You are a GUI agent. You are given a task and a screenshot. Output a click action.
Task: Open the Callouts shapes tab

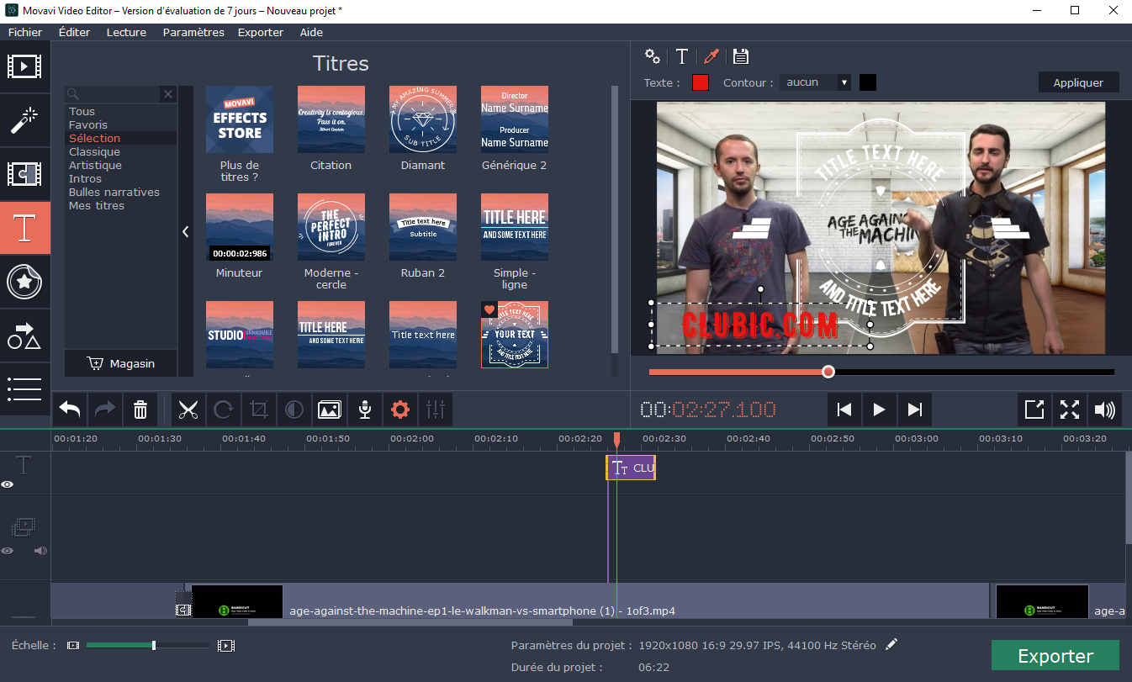pyautogui.click(x=24, y=336)
